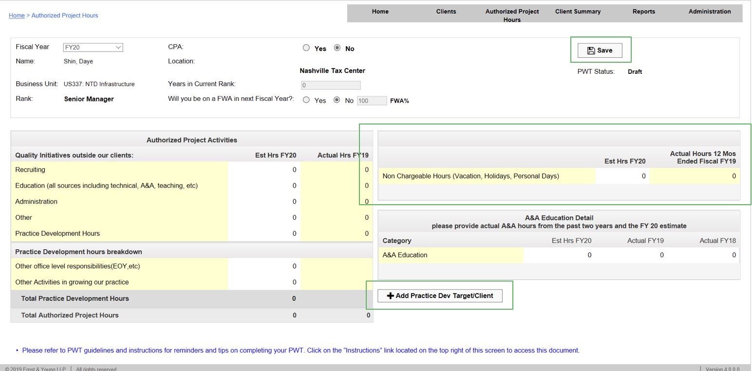Edit Recruiting Est Hrs FY20 value
This screenshot has height=371, width=752.
coord(264,170)
